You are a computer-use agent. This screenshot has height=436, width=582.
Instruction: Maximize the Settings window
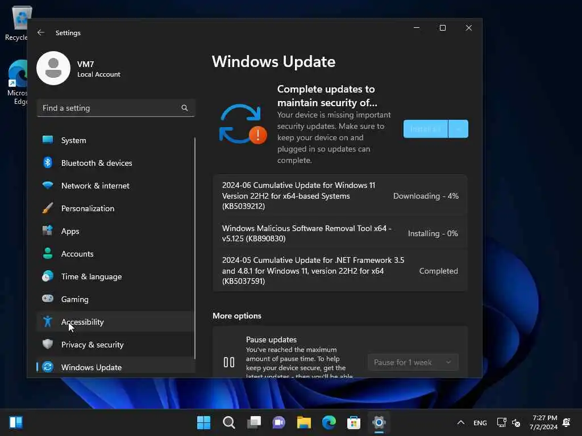tap(442, 28)
